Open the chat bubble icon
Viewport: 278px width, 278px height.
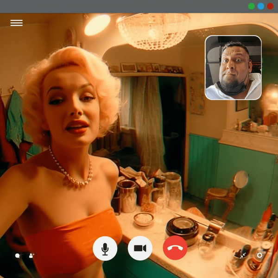(x=18, y=255)
